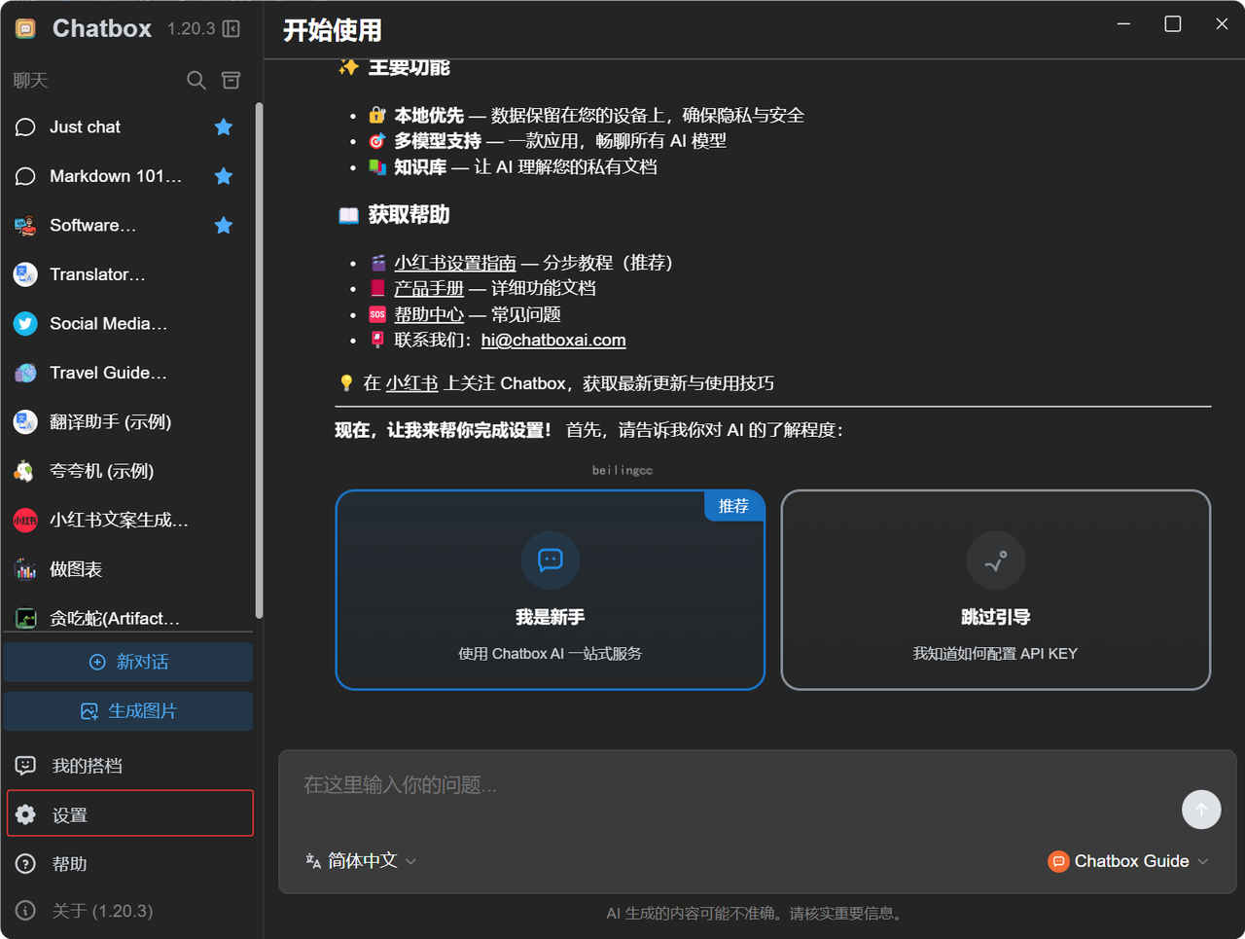Click the 跳过引导 route icon
Image resolution: width=1245 pixels, height=939 pixels.
click(996, 560)
